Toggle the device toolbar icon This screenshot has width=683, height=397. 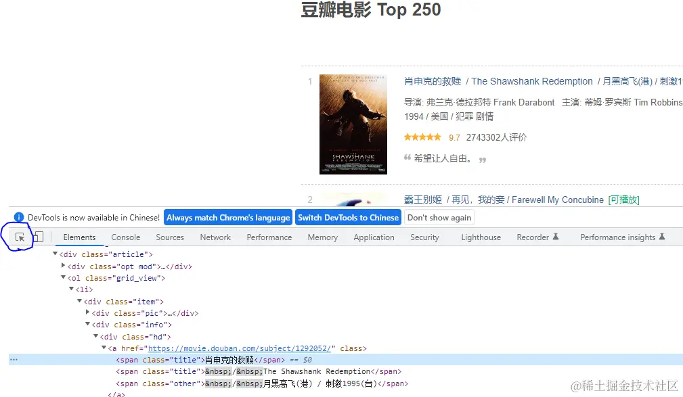click(39, 237)
